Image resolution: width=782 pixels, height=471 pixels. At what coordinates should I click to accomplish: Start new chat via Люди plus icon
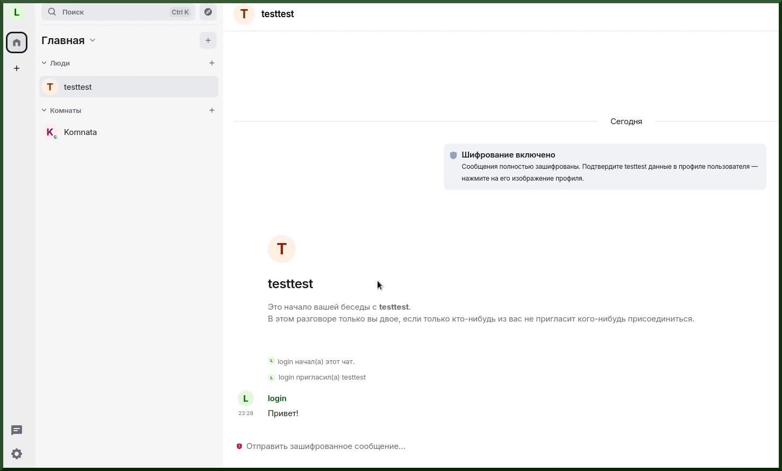pos(212,63)
